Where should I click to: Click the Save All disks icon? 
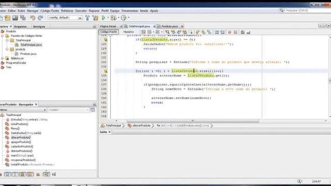tap(23, 18)
